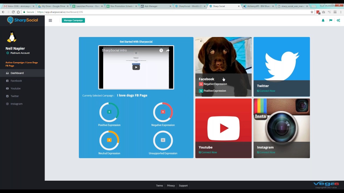This screenshot has width=344, height=193.
Task: Click the Unsupported Expression gauge
Action: (163, 140)
